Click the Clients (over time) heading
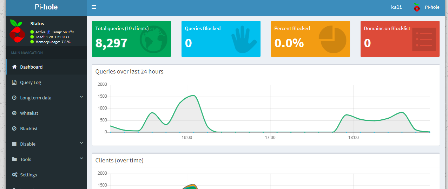Image resolution: width=448 pixels, height=189 pixels. (119, 160)
